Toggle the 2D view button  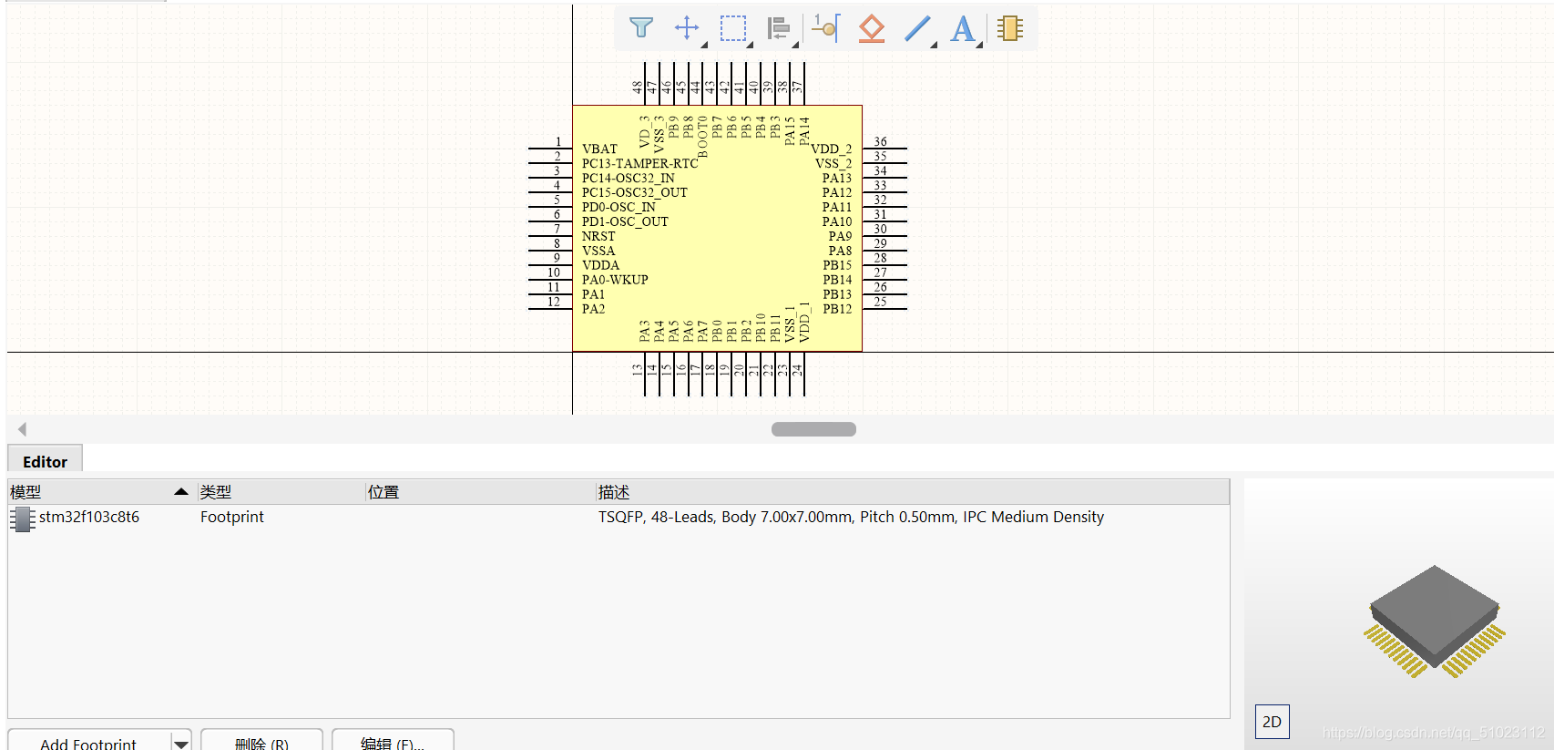(1272, 722)
